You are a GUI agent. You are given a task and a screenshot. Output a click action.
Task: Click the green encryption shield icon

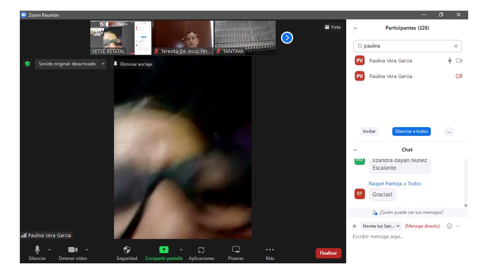(27, 64)
